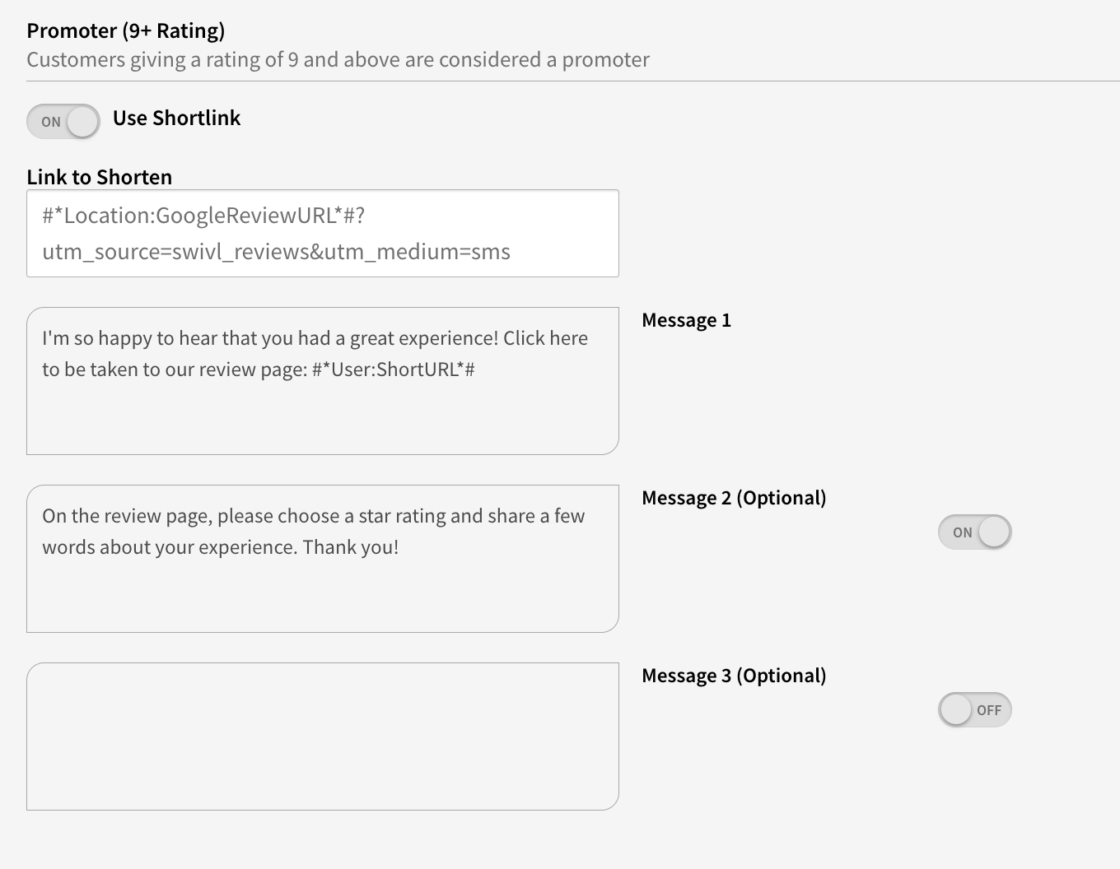Click the Link to Shorten label

(100, 177)
